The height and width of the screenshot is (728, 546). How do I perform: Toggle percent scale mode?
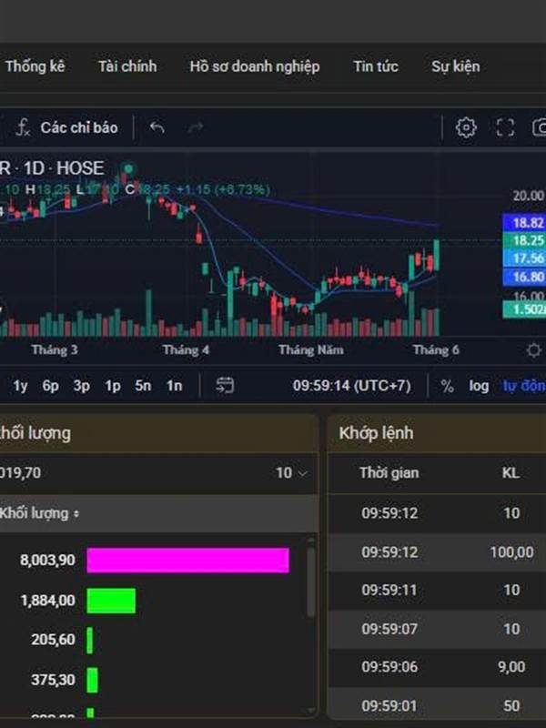click(447, 386)
